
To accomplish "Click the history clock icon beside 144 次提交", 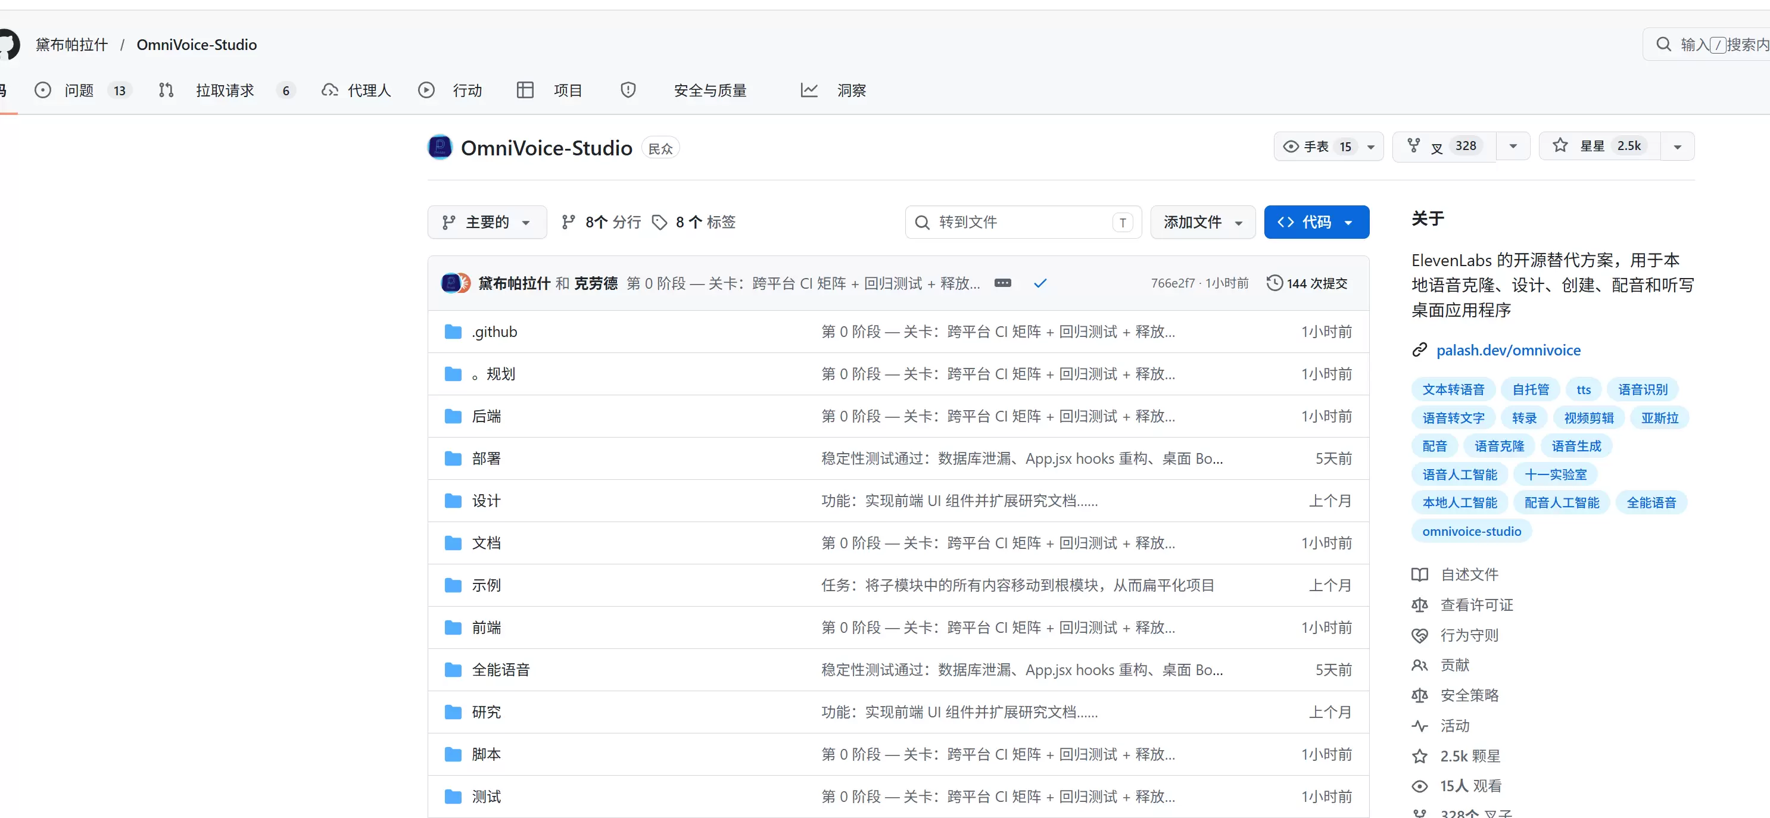I will coord(1274,283).
